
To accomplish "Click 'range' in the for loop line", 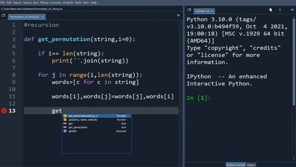I will pos(78,75).
